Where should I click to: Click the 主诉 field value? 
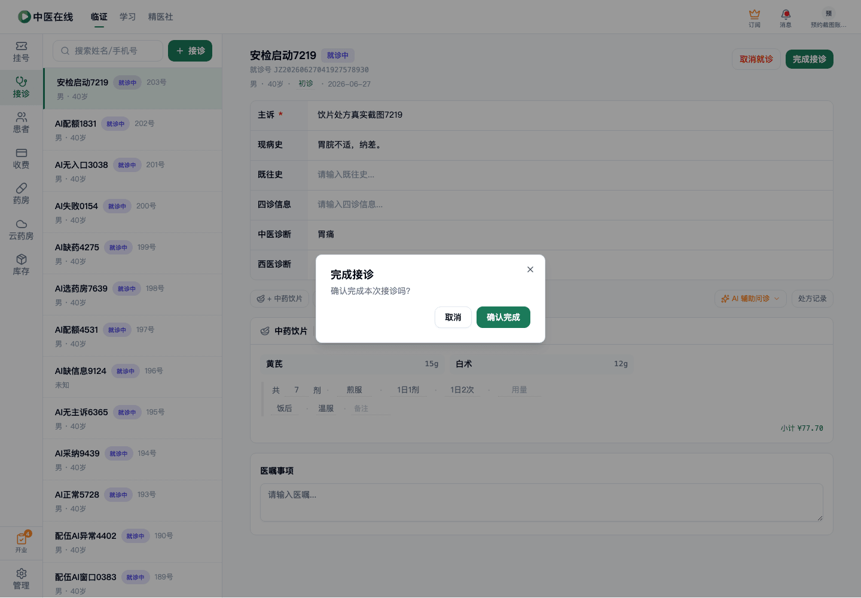tap(360, 115)
